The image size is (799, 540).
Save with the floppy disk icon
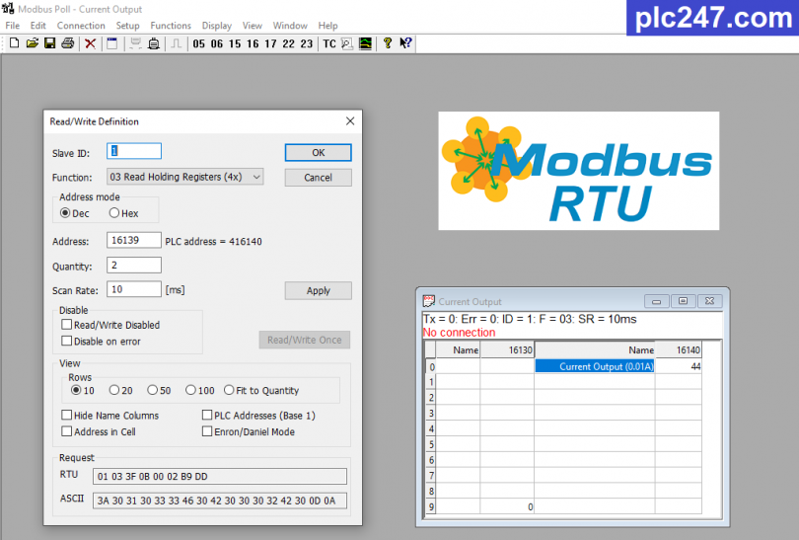(x=49, y=43)
